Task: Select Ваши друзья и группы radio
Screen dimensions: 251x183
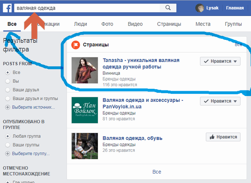Action: coord(8,99)
